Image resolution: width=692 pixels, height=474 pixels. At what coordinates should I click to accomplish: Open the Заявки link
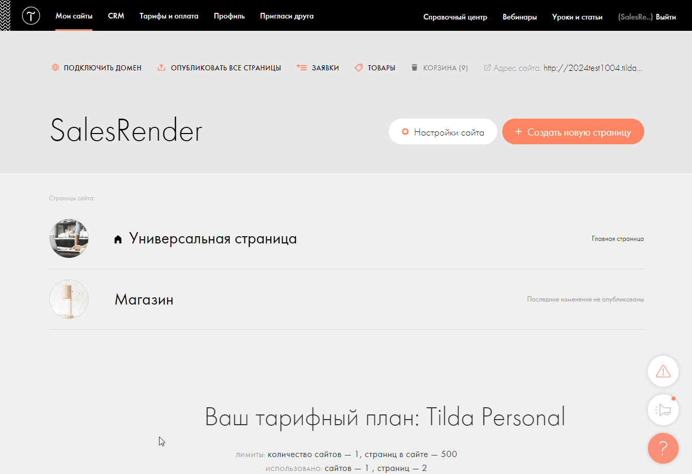coord(325,68)
